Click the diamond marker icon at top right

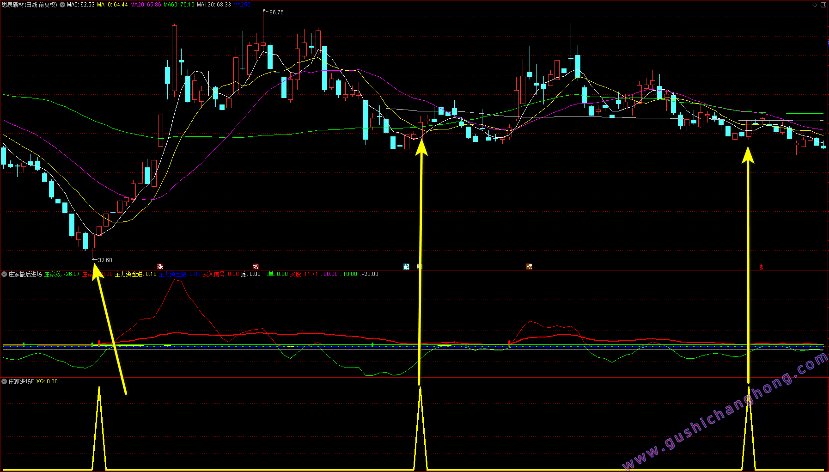pos(815,5)
